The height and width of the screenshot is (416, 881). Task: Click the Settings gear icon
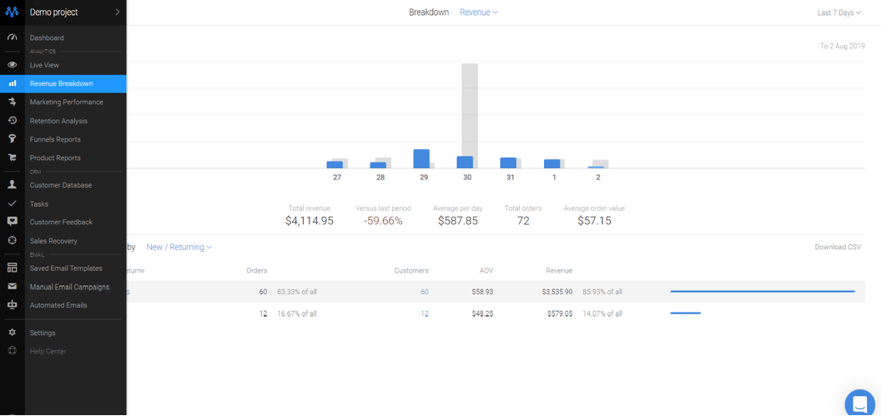[x=12, y=333]
